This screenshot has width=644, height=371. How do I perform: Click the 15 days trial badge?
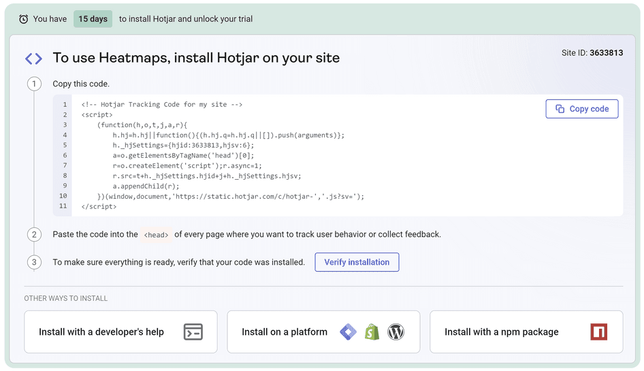(93, 19)
